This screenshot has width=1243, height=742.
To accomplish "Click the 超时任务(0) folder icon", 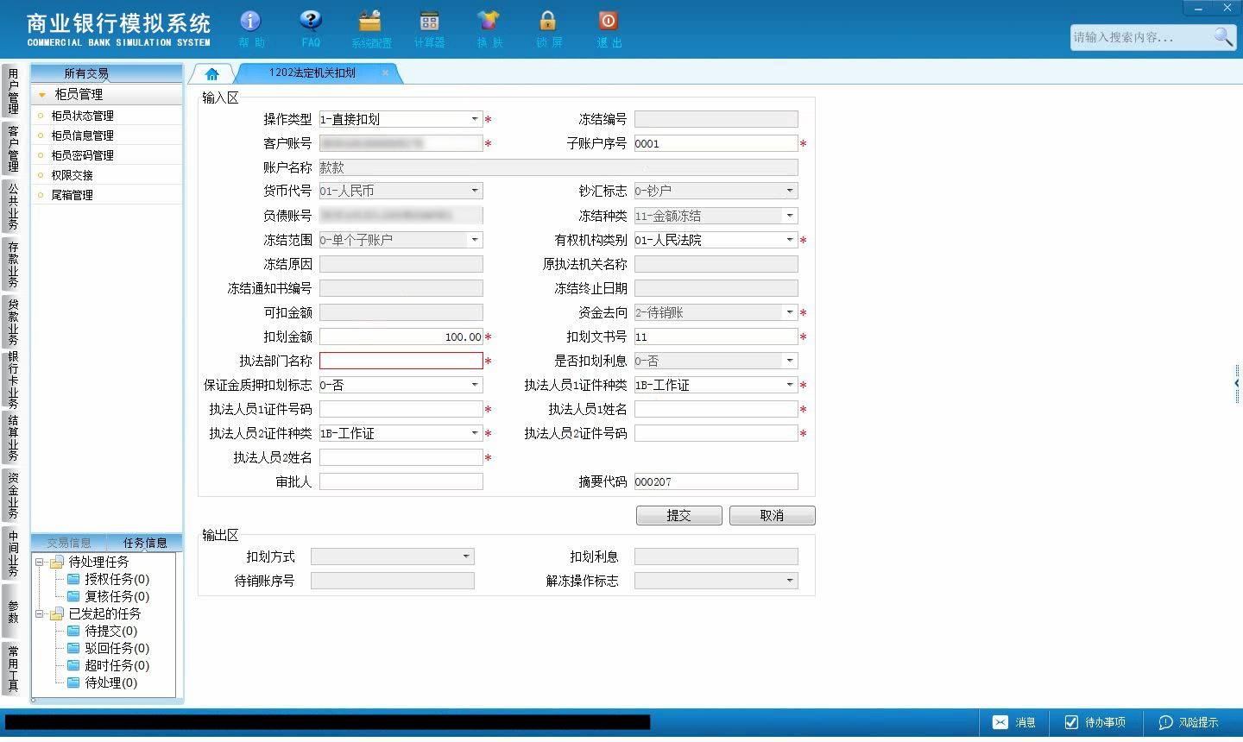I will (74, 665).
